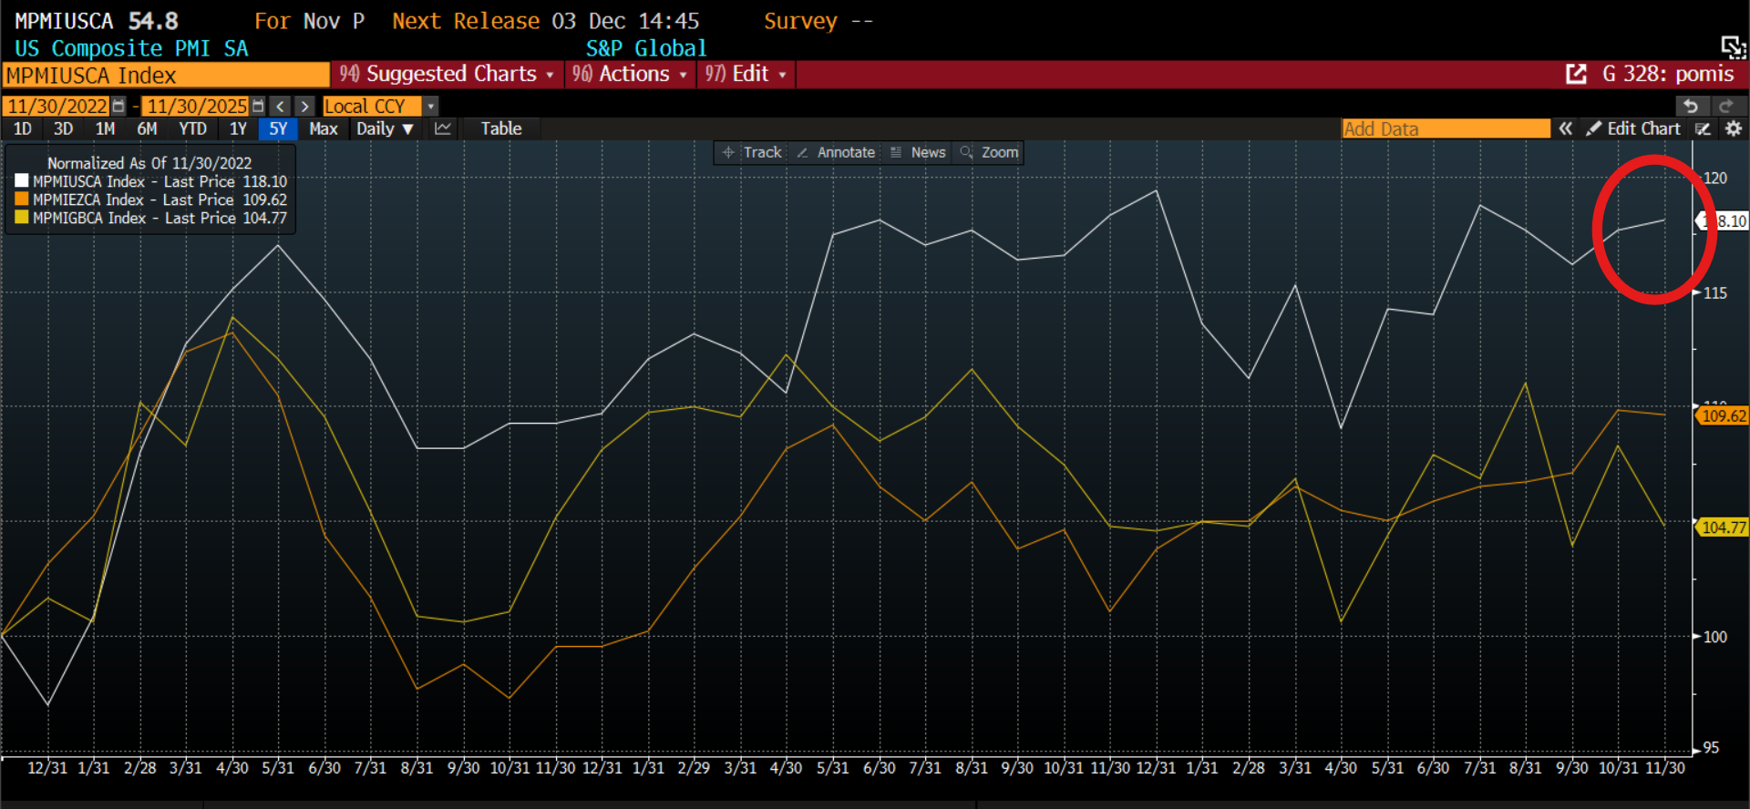Image resolution: width=1750 pixels, height=809 pixels.
Task: Switch to the Table view
Action: (501, 129)
